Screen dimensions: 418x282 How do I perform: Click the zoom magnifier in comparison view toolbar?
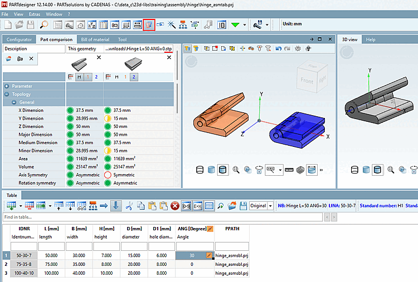(x=236, y=170)
